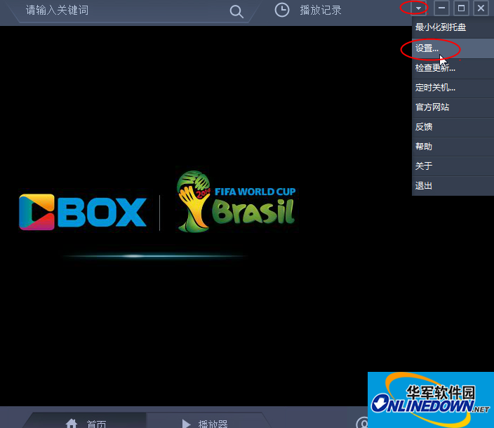
Task: Open 设置... from the dropdown menu
Action: click(427, 48)
